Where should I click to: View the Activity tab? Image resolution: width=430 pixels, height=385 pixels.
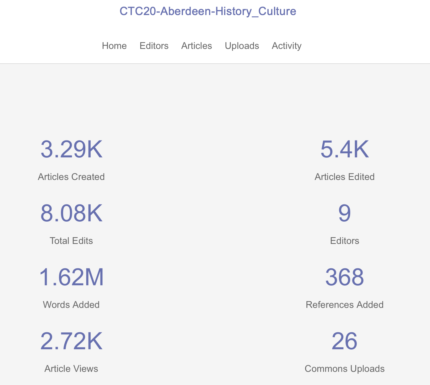point(286,46)
